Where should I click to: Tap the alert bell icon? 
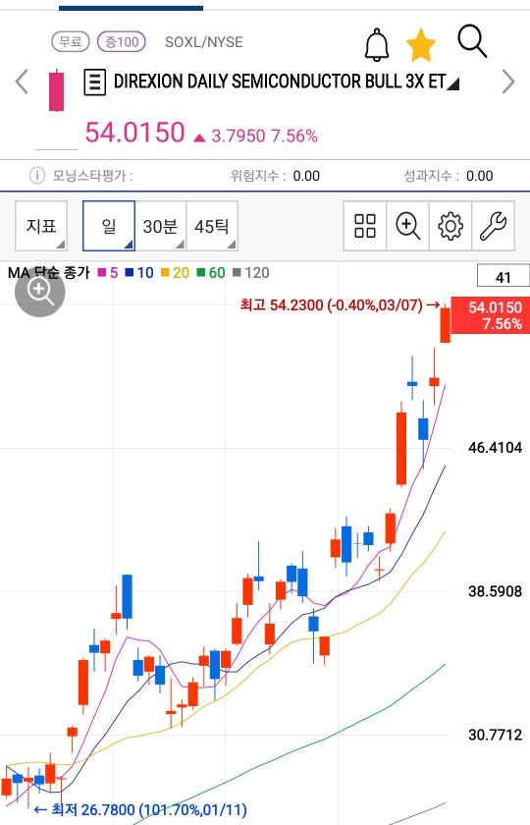[377, 44]
